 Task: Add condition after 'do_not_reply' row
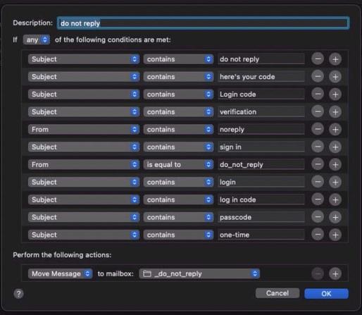coord(335,164)
